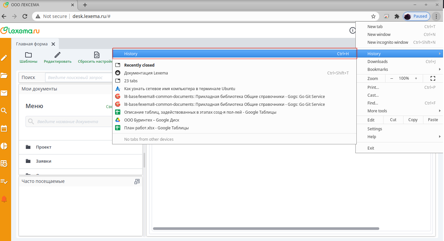Viewport: 444px width, 241px height.
Task: Choose New incognito window menu item
Action: 388,42
